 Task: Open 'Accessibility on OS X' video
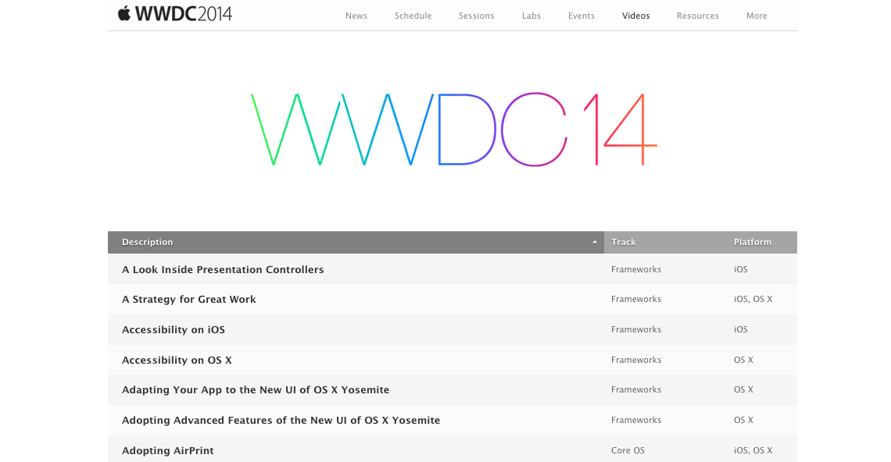click(177, 360)
